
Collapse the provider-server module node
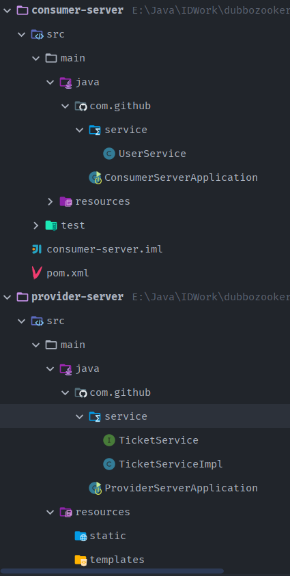coord(7,297)
